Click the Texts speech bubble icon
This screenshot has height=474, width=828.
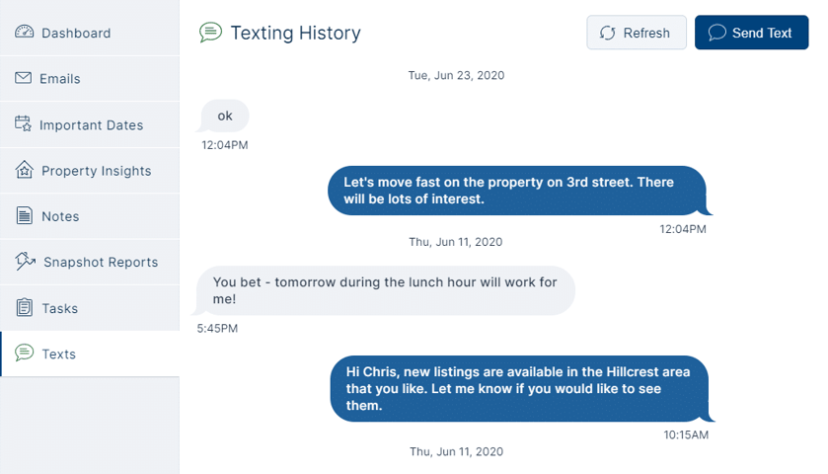25,353
